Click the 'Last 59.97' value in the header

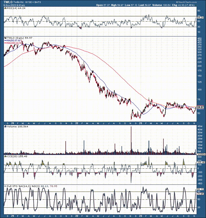pos(145,5)
